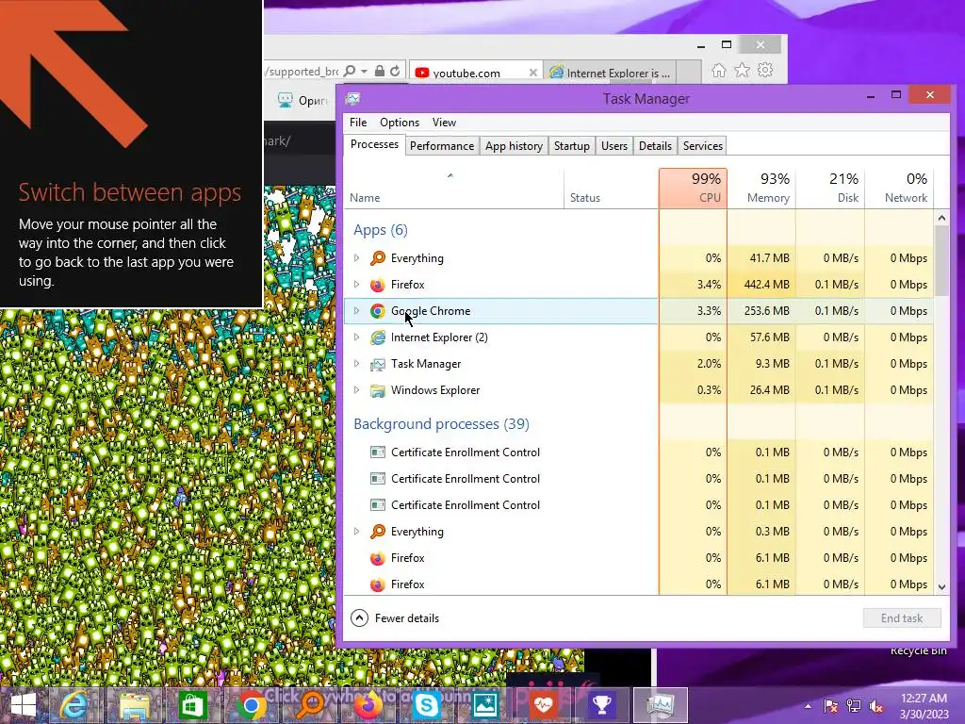Click the Internet Explorer (2) process icon

378,337
